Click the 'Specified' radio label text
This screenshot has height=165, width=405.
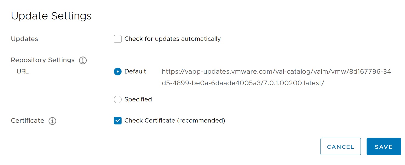click(x=138, y=99)
